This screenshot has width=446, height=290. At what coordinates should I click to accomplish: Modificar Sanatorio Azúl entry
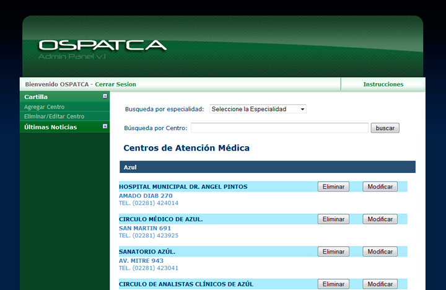[380, 252]
